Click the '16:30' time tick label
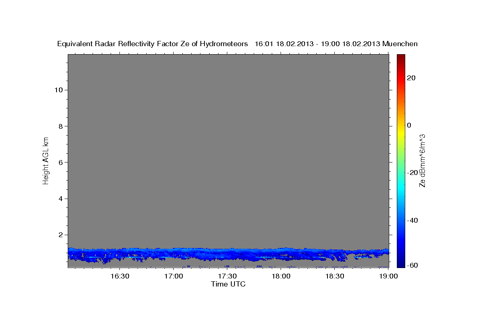Screen dimensions: 481x321 119,276
